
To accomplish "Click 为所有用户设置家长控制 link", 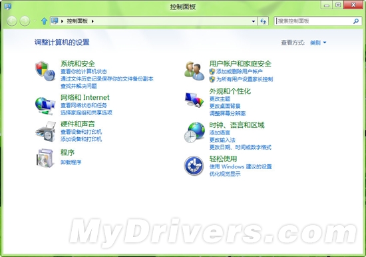I will (244, 79).
